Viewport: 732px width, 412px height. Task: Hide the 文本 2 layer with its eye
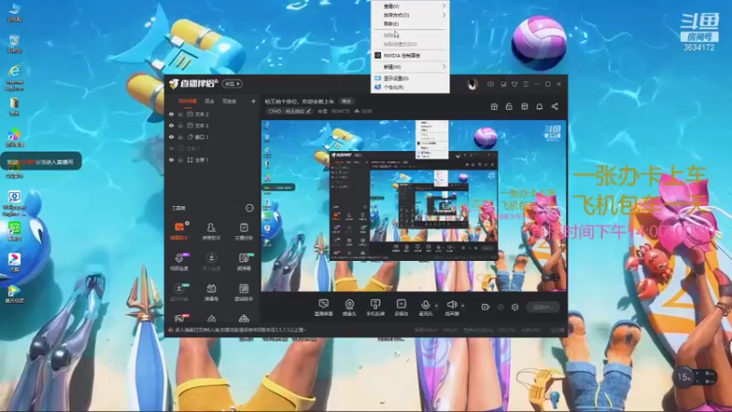pos(171,114)
